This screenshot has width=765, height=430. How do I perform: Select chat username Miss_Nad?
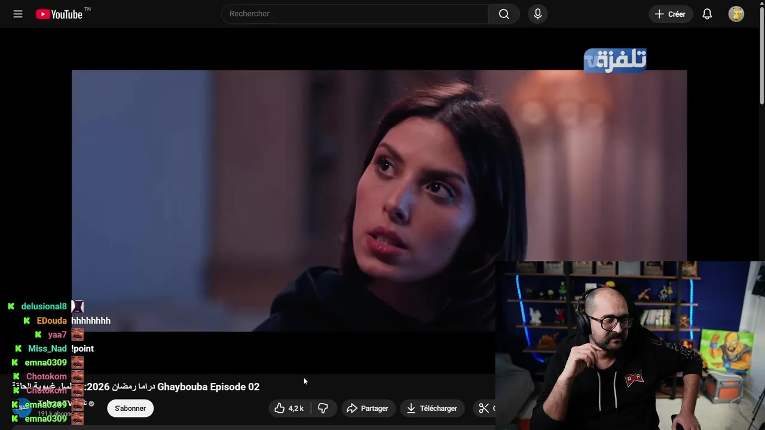coord(47,349)
